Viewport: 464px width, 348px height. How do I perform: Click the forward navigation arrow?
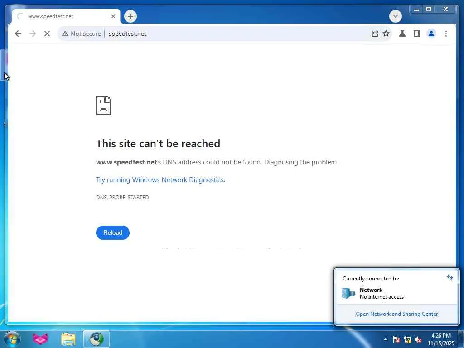[33, 34]
